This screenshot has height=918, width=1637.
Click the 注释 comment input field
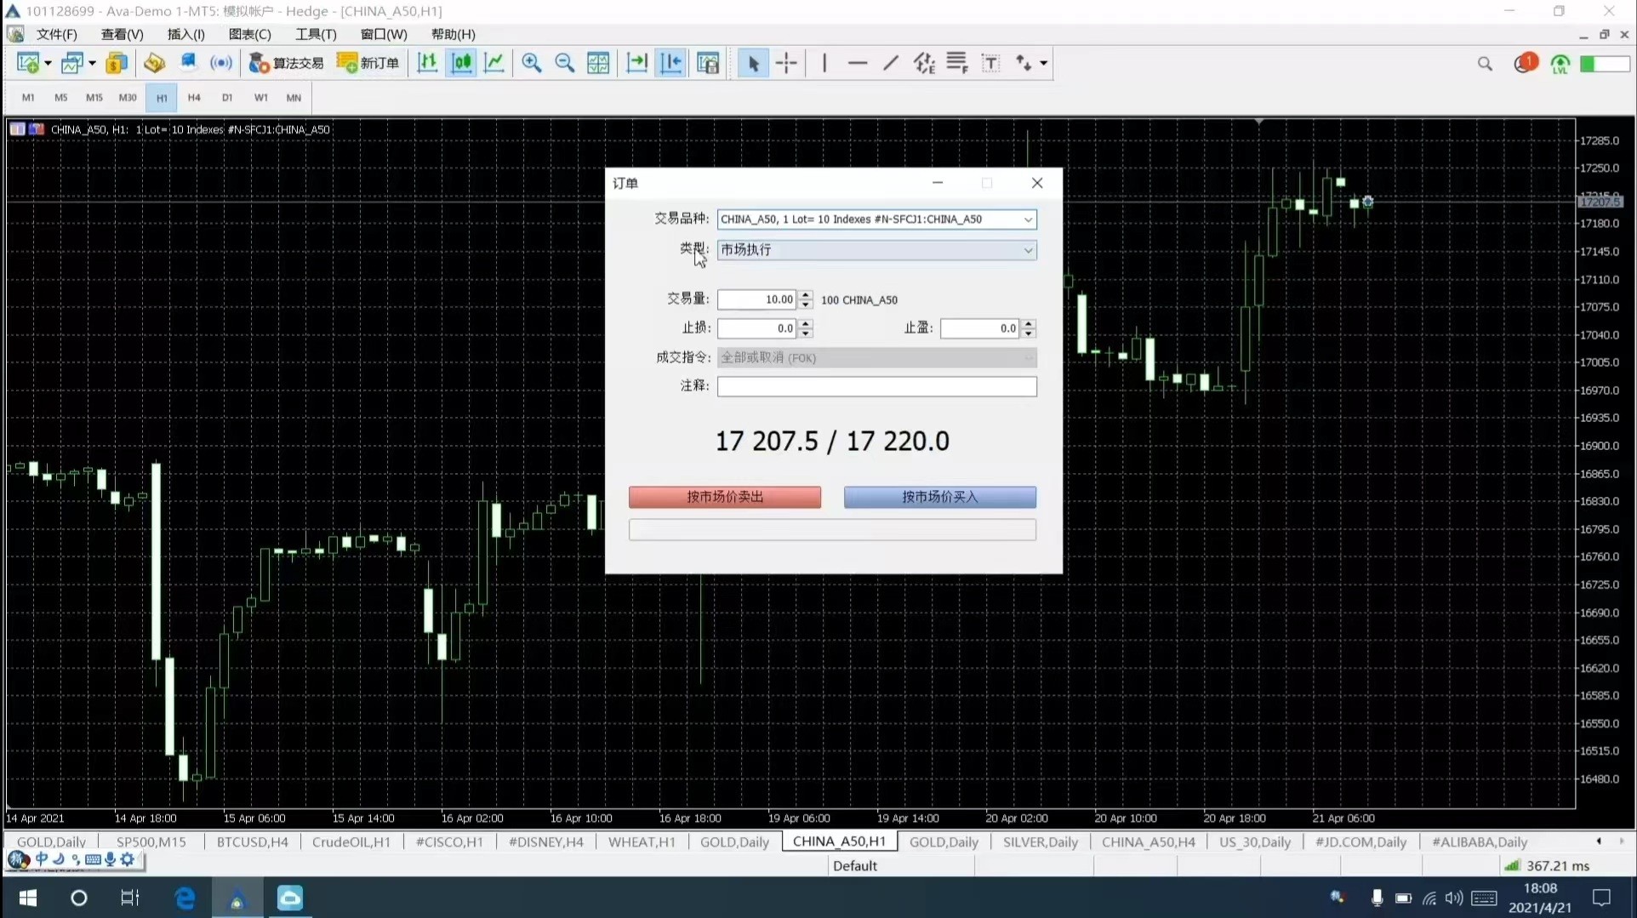click(x=876, y=386)
